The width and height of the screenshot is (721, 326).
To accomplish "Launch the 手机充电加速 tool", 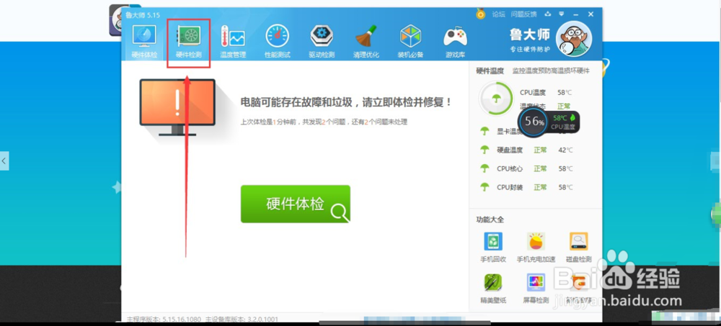I will [x=536, y=247].
